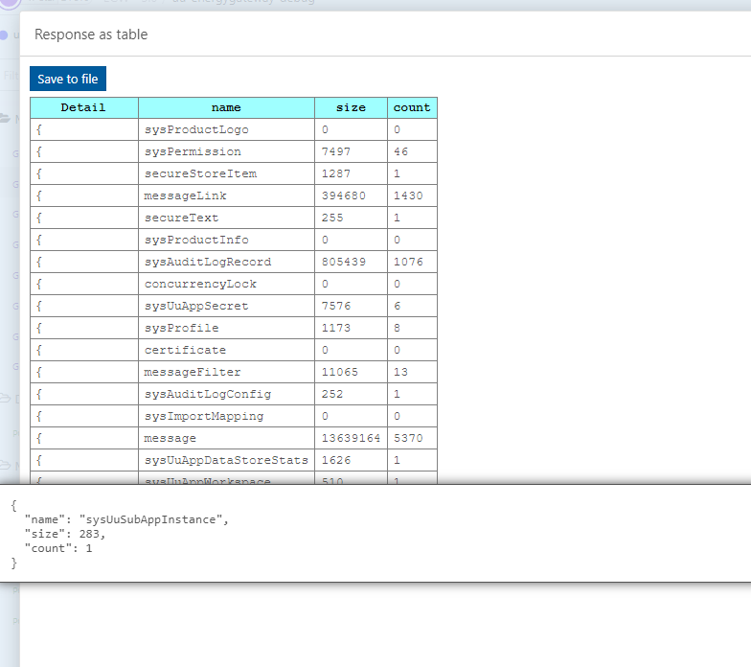Click size value 7576

(x=335, y=306)
